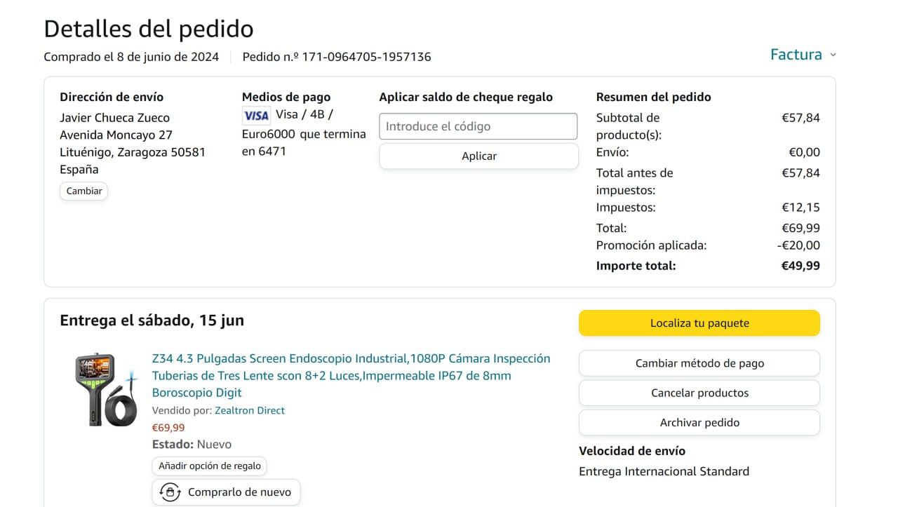The image size is (898, 507).
Task: Open the endoscope product thumbnail image
Action: tap(106, 389)
